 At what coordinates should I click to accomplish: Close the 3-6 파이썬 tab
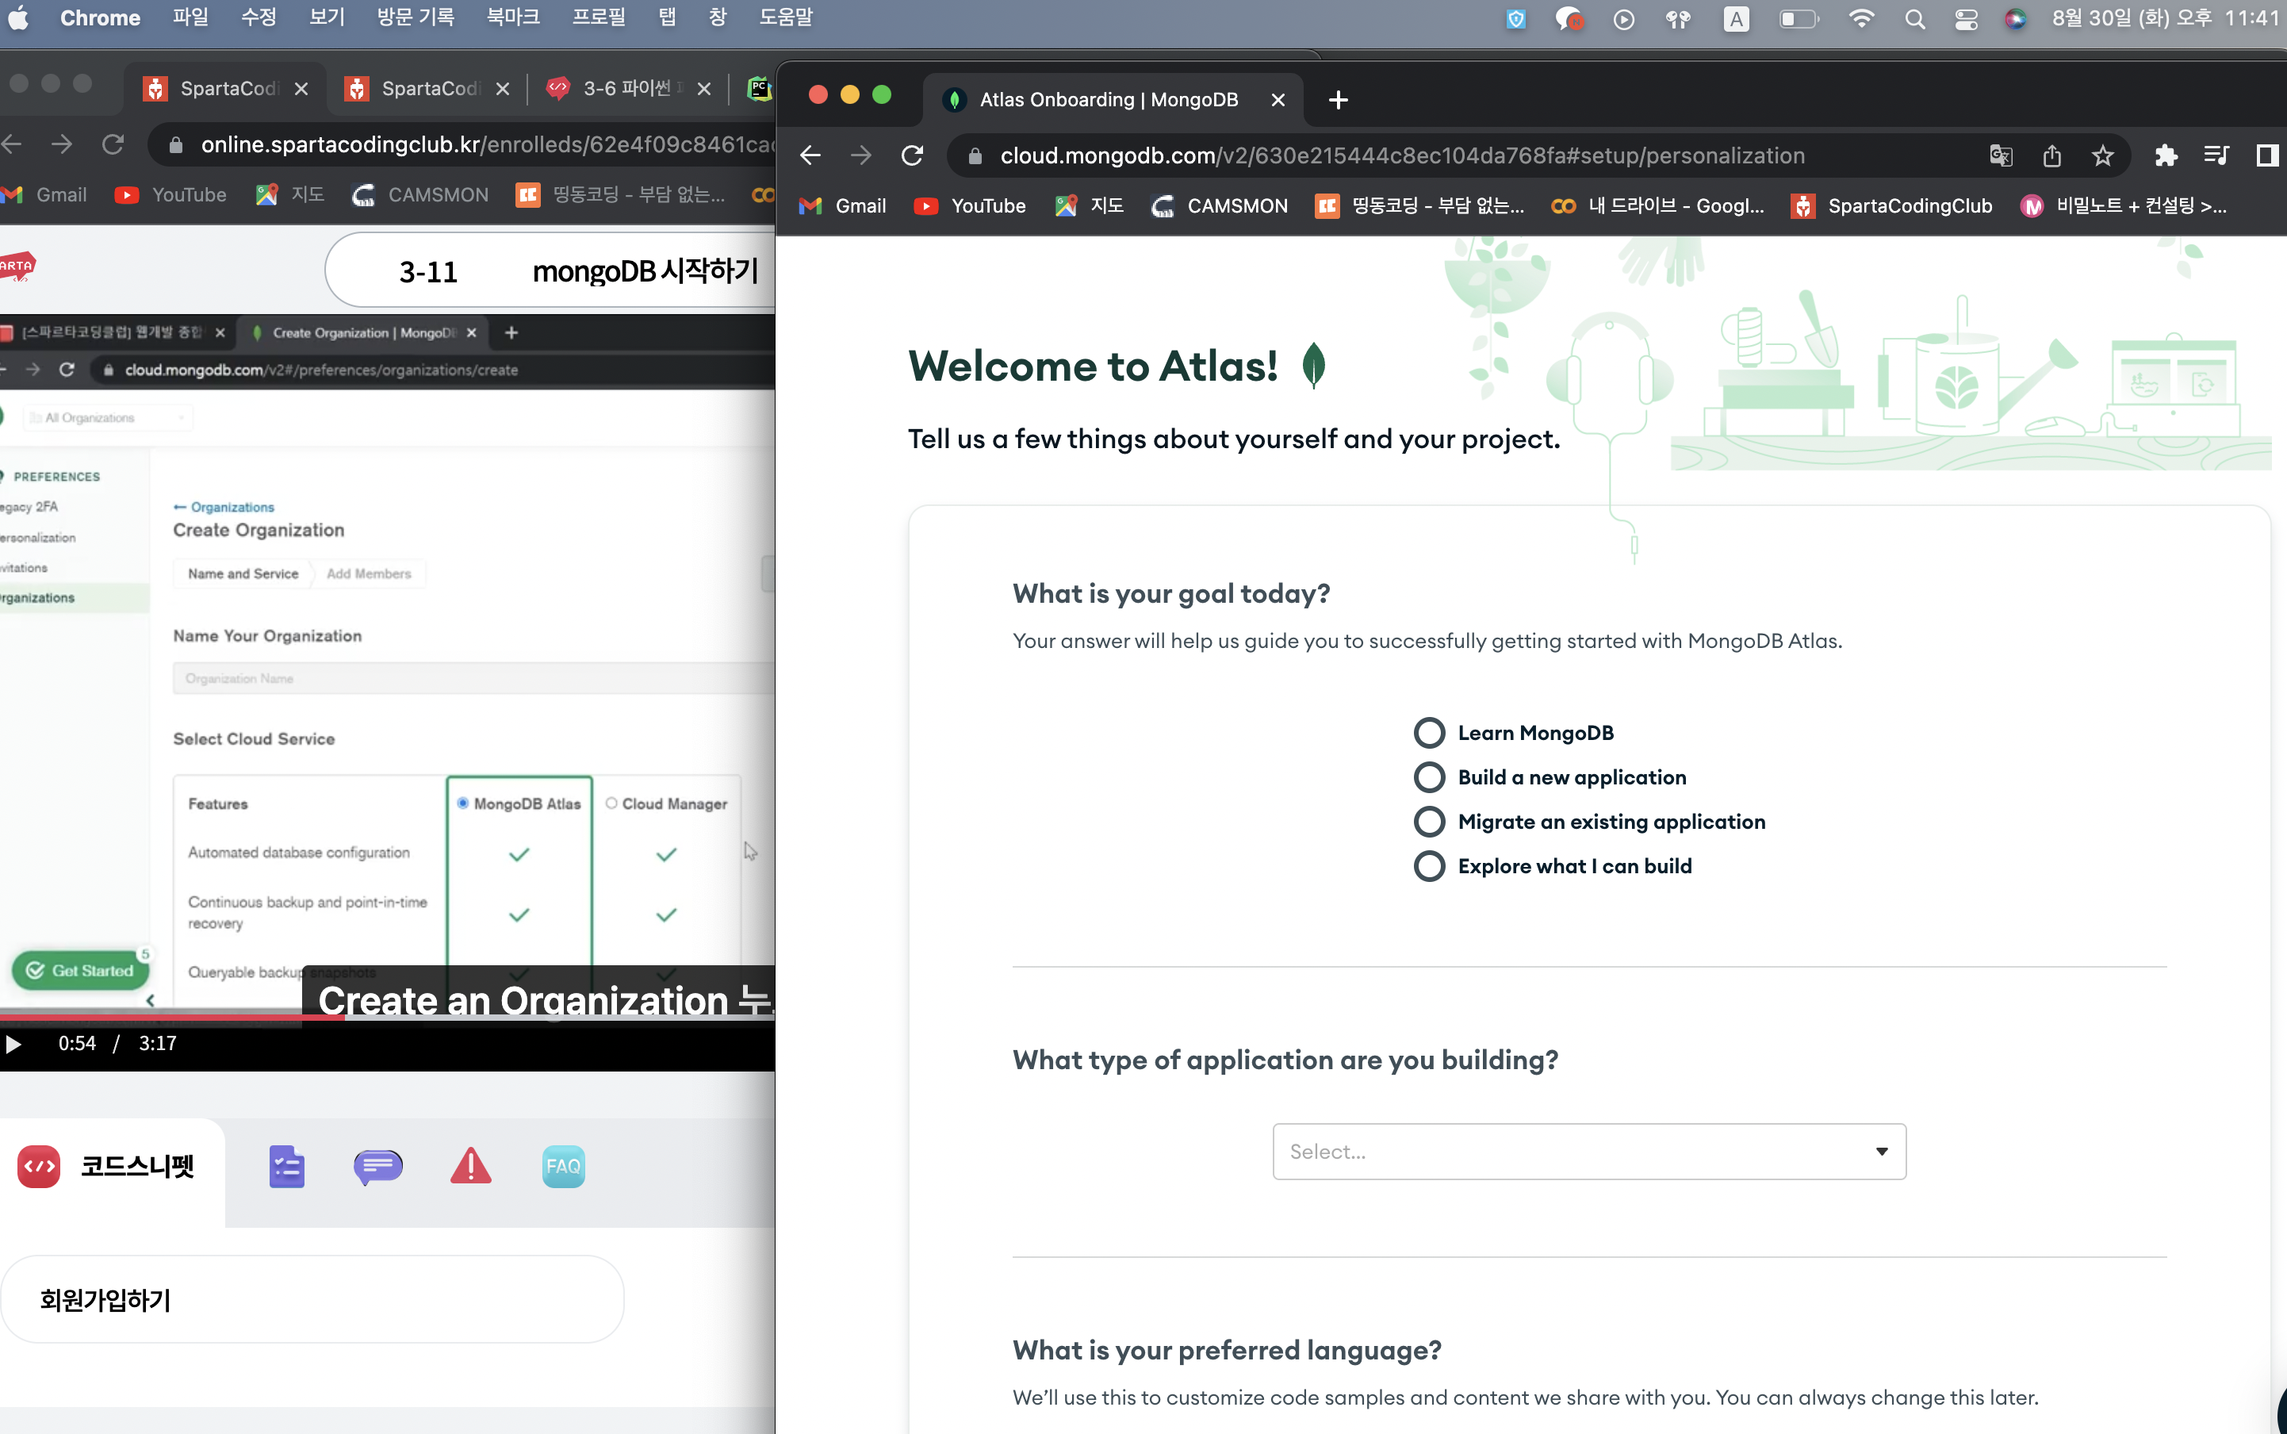tap(703, 88)
